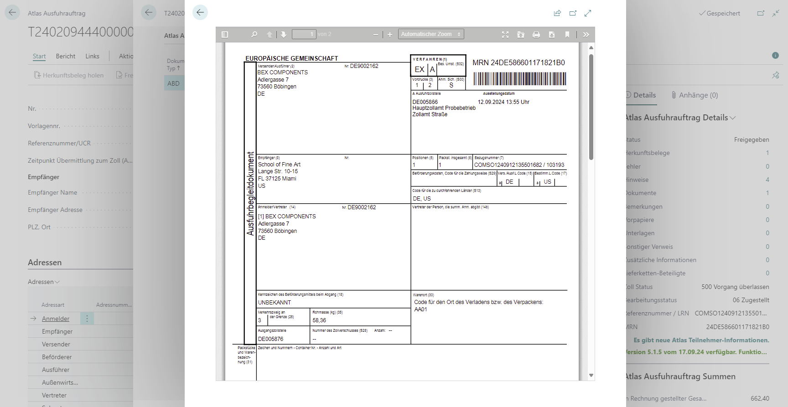
Task: Expand the Adressen dropdown section
Action: click(x=44, y=282)
